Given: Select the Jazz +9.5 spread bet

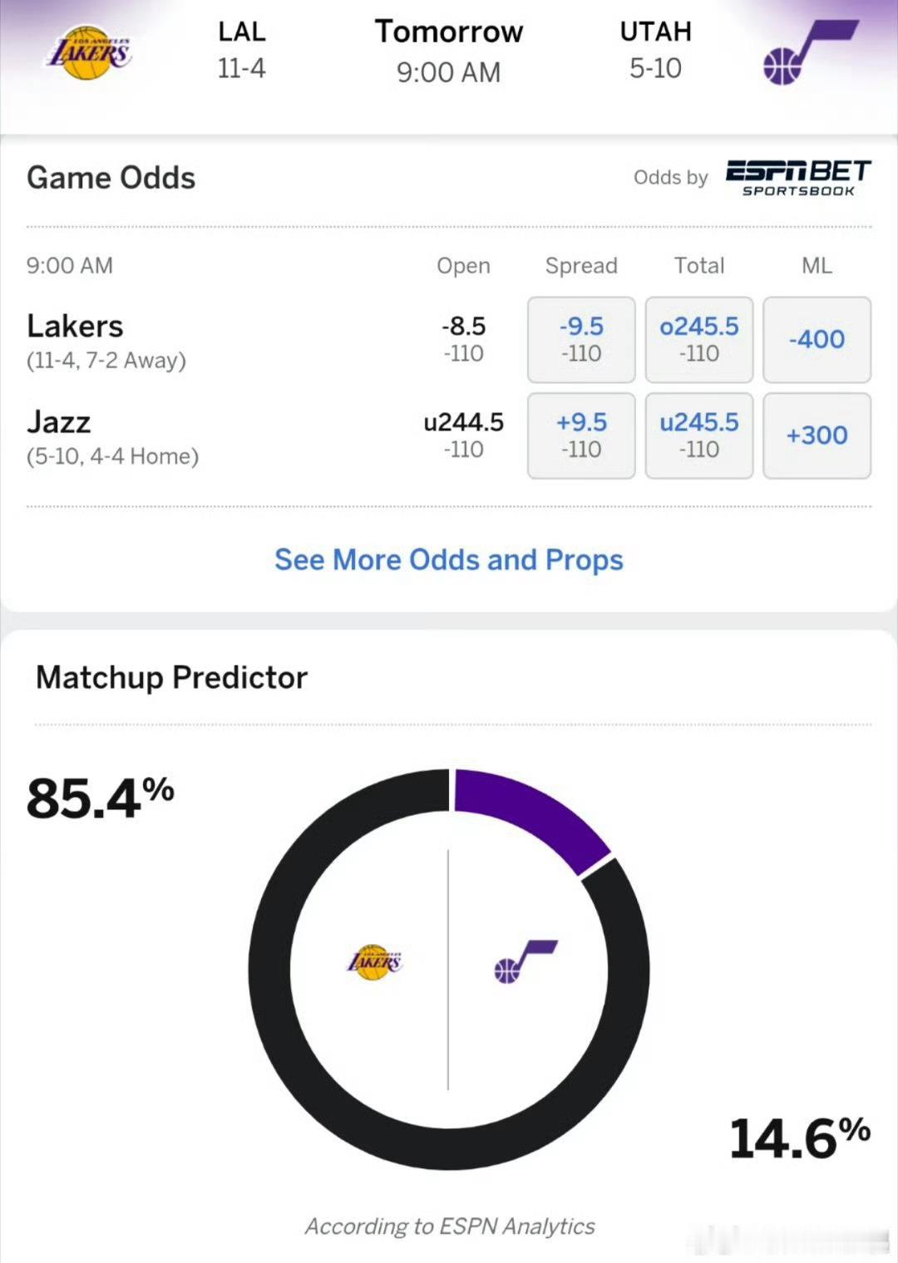Looking at the screenshot, I should pos(581,435).
